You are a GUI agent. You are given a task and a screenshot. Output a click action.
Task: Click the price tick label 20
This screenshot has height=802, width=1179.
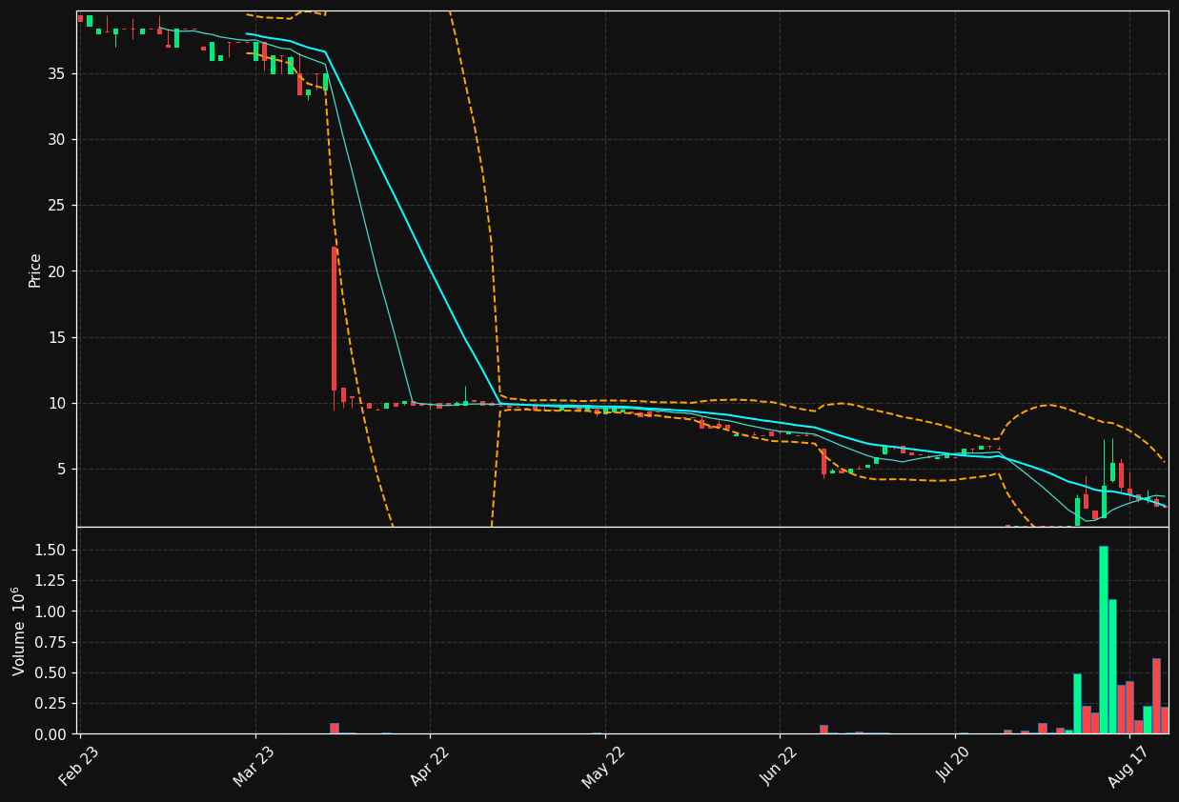[55, 271]
